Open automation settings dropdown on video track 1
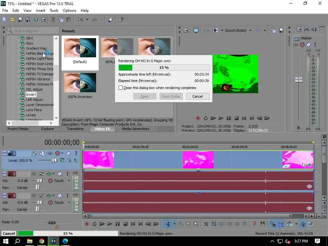328x246 pixels. (x=62, y=153)
